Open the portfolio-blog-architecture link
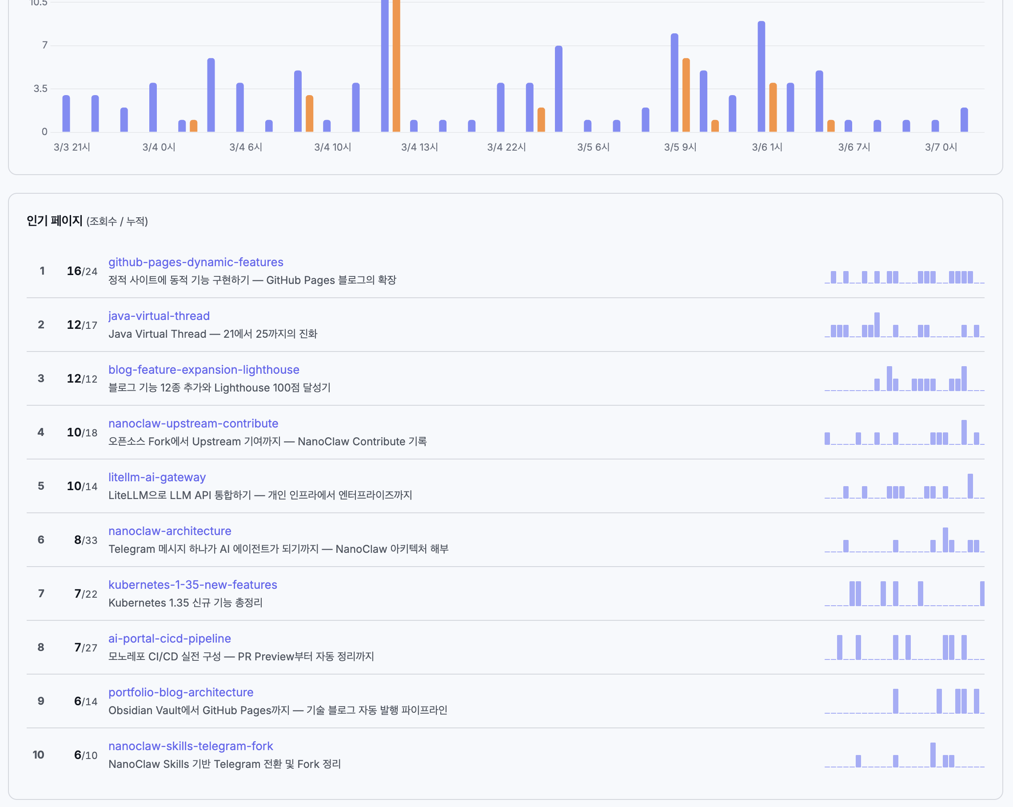This screenshot has width=1013, height=807. [180, 692]
